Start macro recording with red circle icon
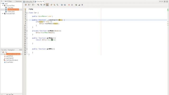Image resolution: width=169 pixels, height=95 pixels. coord(69,5)
